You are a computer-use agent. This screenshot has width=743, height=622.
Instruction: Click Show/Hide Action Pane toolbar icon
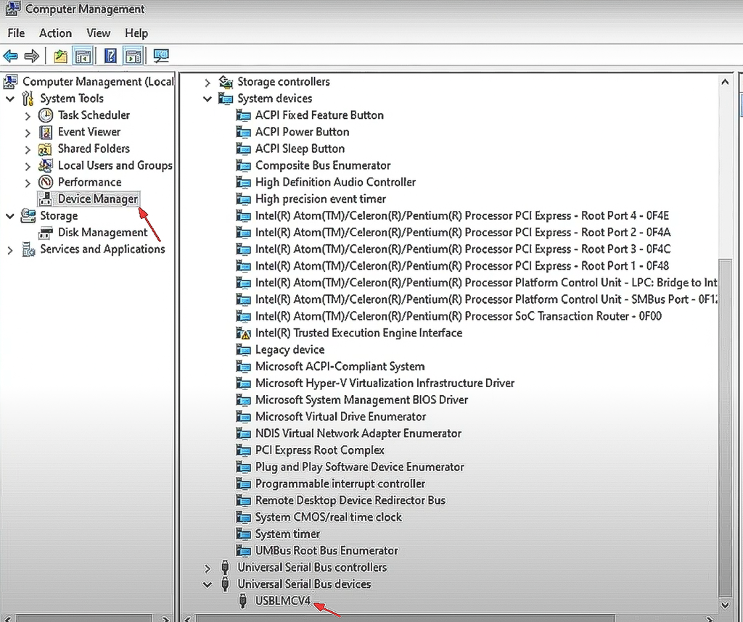point(134,57)
